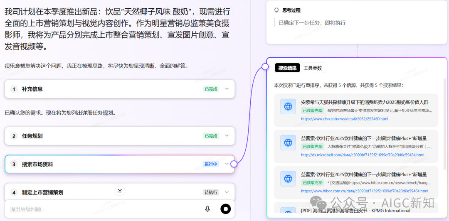Expand the 制定上市营销策划 step chevron
This screenshot has width=449, height=221.
pos(227,192)
